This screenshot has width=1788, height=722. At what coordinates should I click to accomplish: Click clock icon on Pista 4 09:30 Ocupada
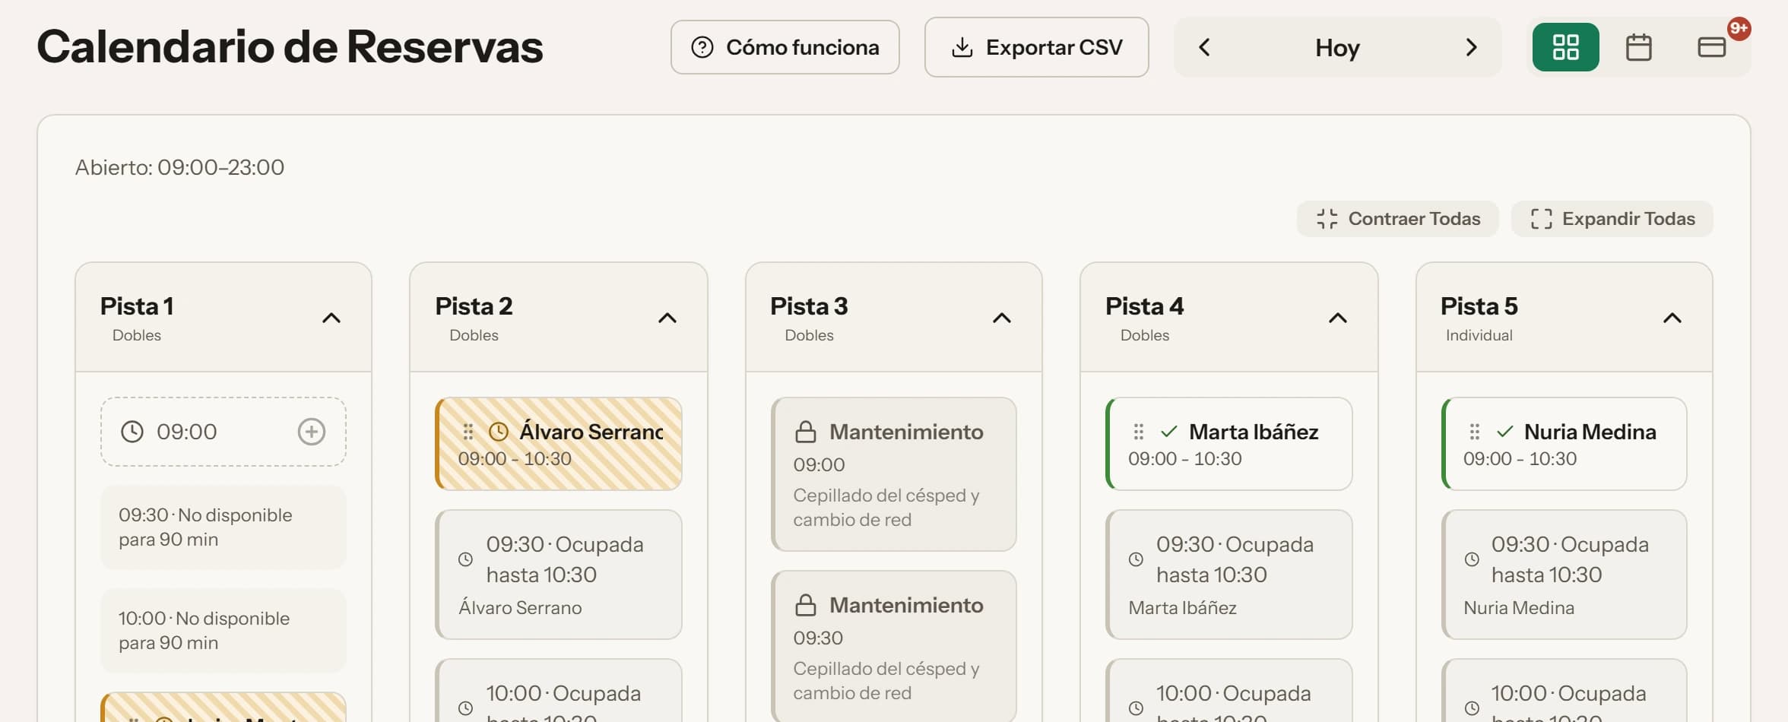pyautogui.click(x=1136, y=559)
